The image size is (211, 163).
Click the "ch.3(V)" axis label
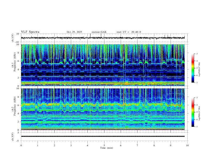point(13,137)
